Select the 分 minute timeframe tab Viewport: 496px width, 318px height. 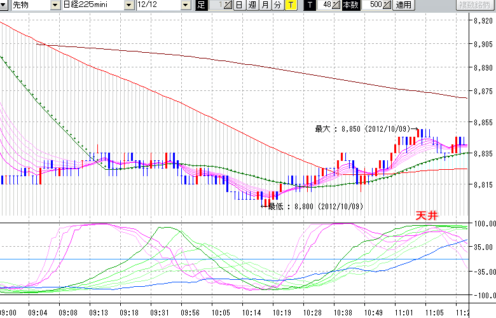[x=277, y=6]
